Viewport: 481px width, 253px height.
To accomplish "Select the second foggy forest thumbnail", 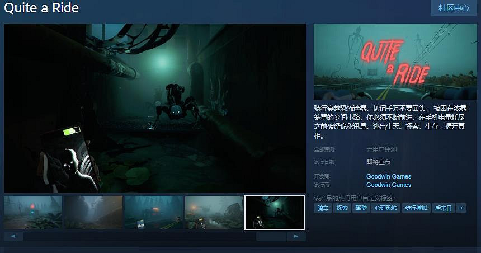I will 93,213.
